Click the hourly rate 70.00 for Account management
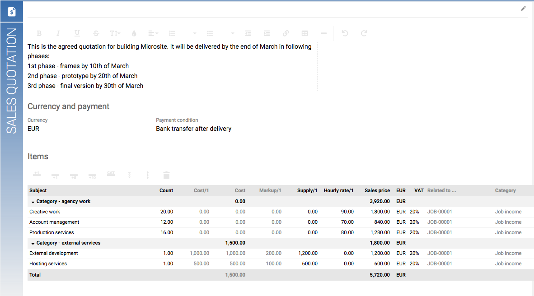This screenshot has height=296, width=534. pyautogui.click(x=347, y=222)
